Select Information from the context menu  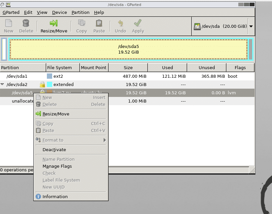(55, 196)
